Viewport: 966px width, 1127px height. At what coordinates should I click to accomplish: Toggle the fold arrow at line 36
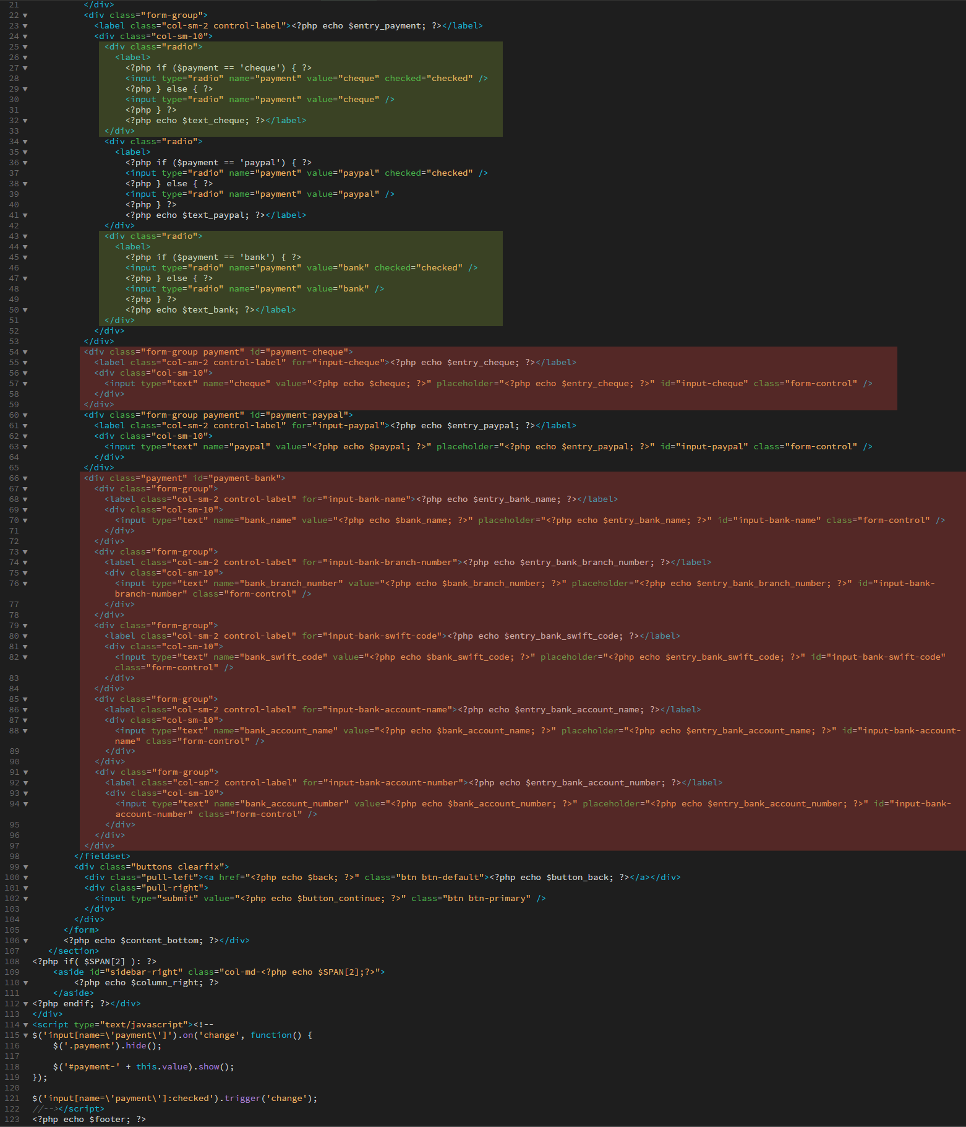click(x=25, y=163)
